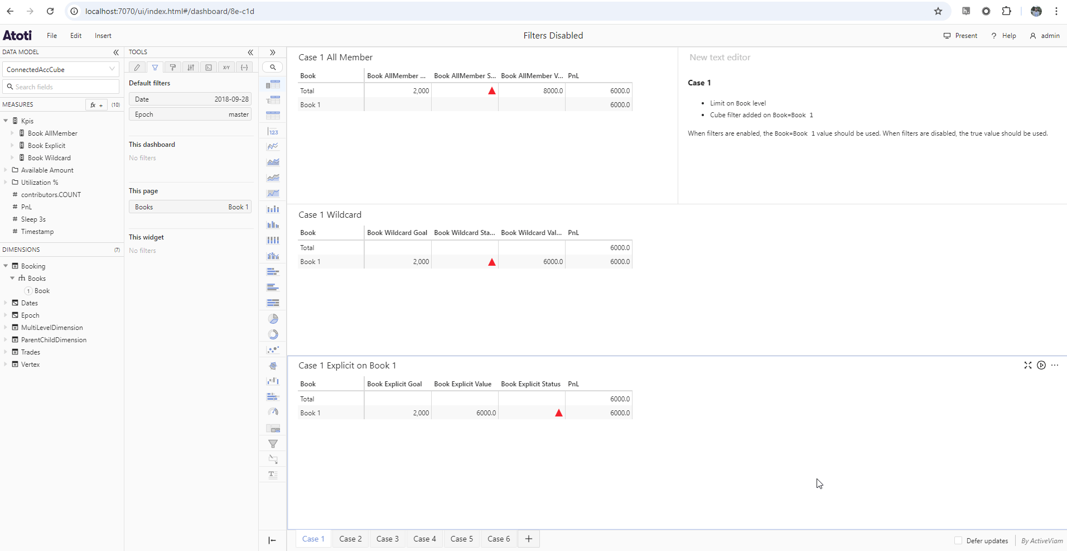Select the funnel quick filter widget icon
The width and height of the screenshot is (1067, 551).
point(273,444)
